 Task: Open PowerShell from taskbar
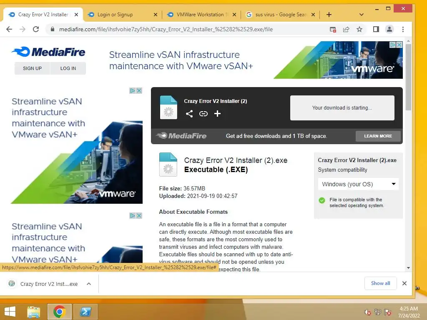(x=85, y=312)
